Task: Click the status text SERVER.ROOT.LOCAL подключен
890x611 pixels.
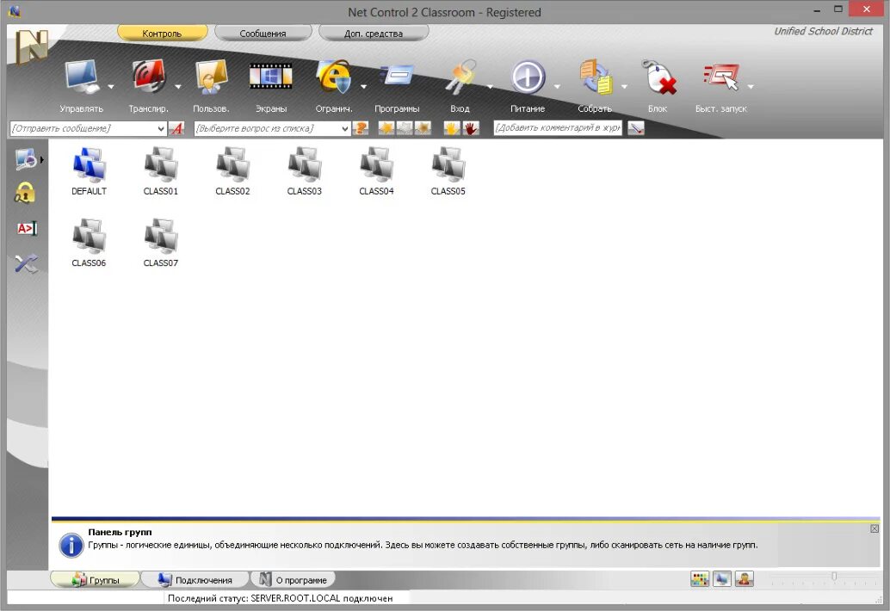Action: [x=321, y=598]
